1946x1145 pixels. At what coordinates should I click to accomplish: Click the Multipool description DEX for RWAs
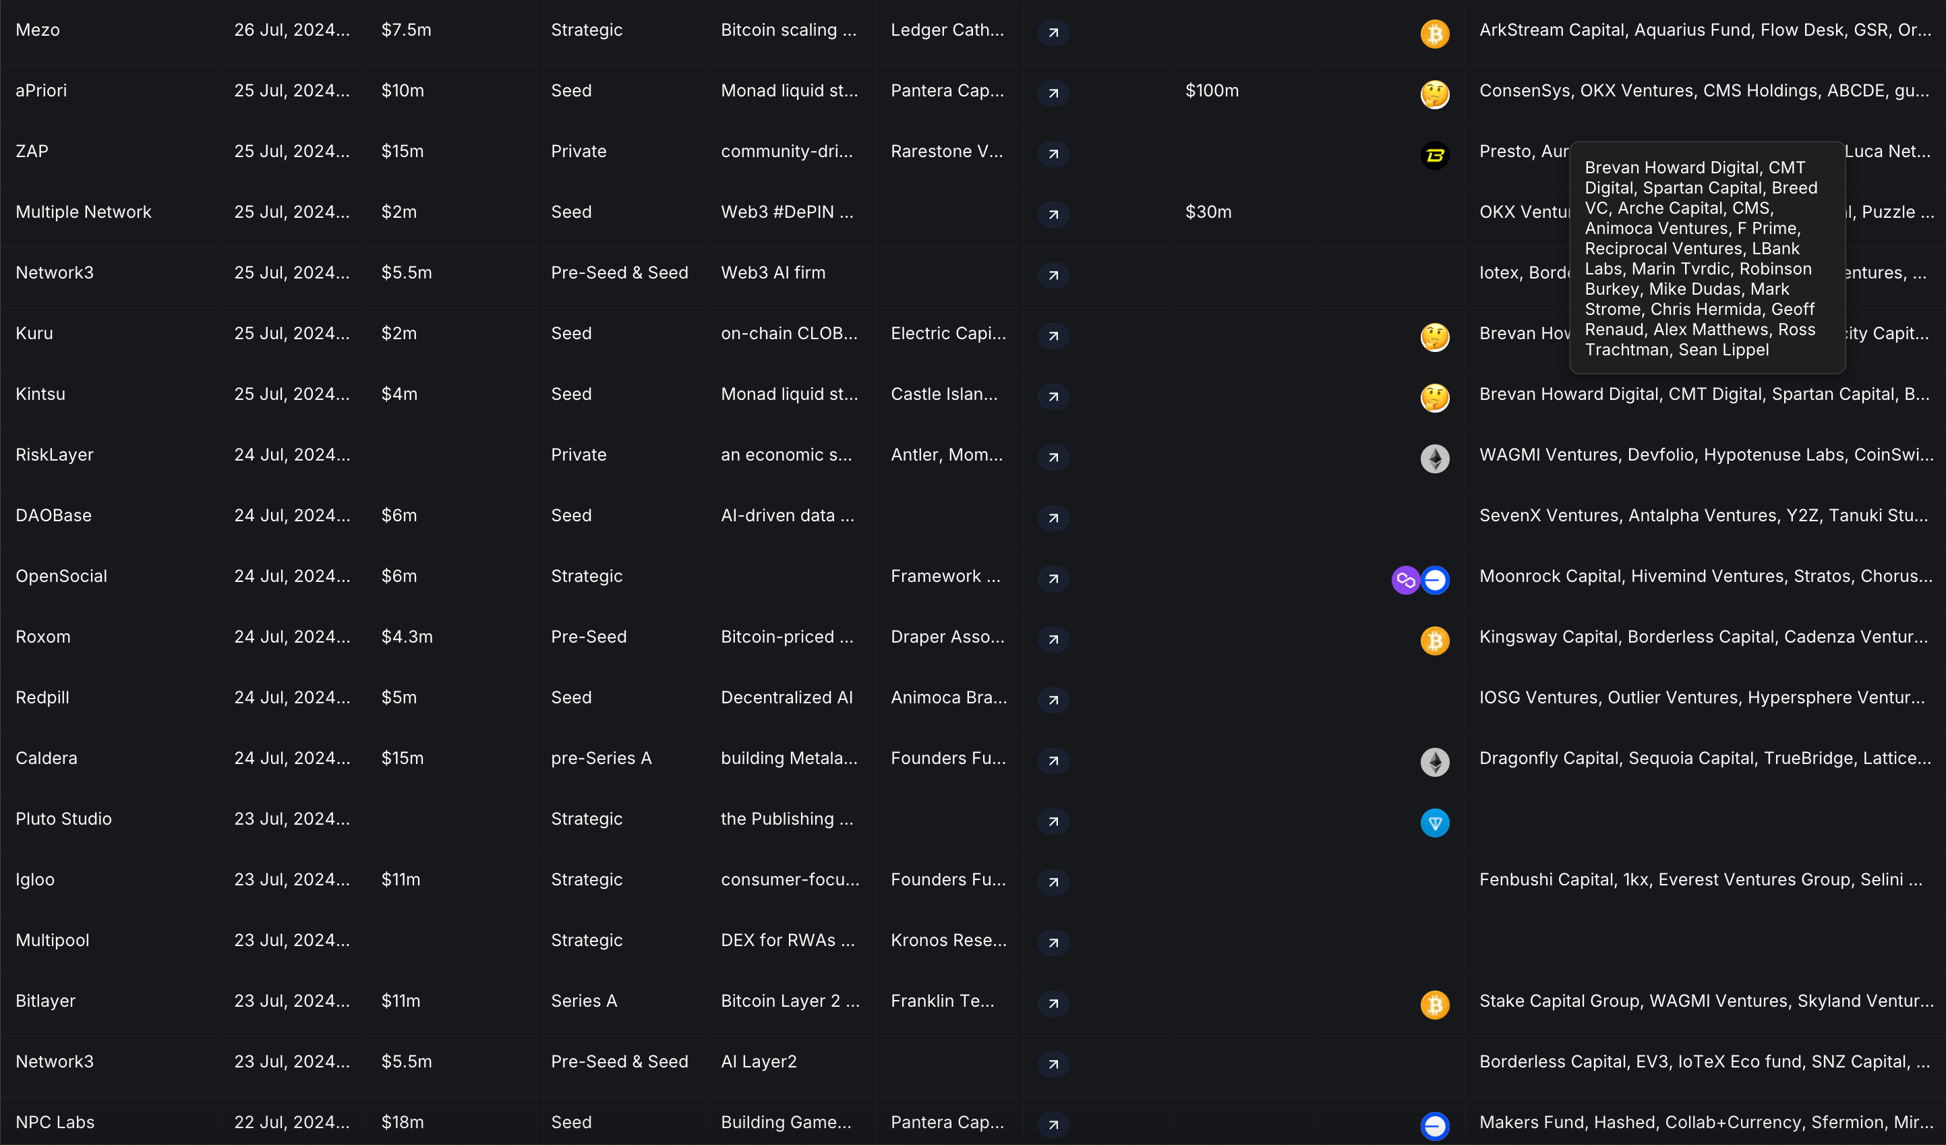click(x=787, y=941)
